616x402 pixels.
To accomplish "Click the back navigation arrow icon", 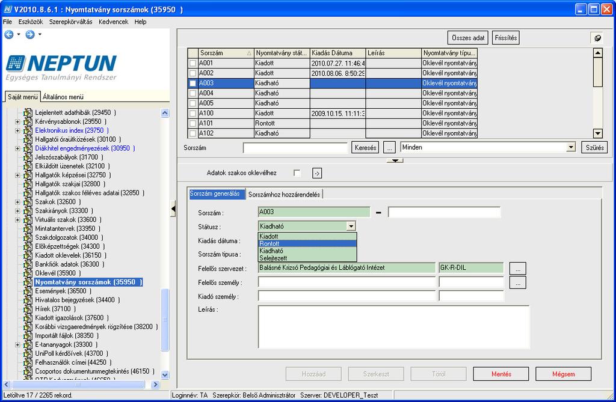I will [9, 34].
